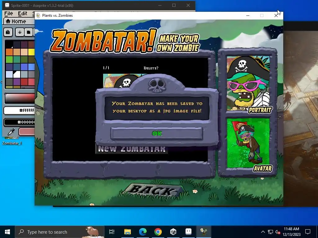Pick the bright green palette swatch
318x238 pixels.
pos(9,59)
